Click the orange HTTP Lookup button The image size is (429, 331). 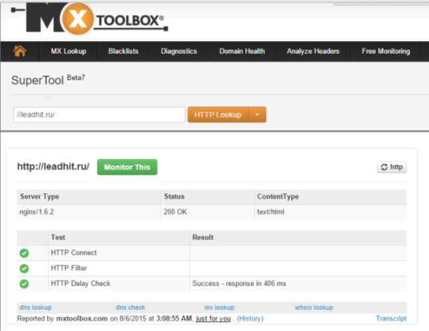pyautogui.click(x=218, y=115)
